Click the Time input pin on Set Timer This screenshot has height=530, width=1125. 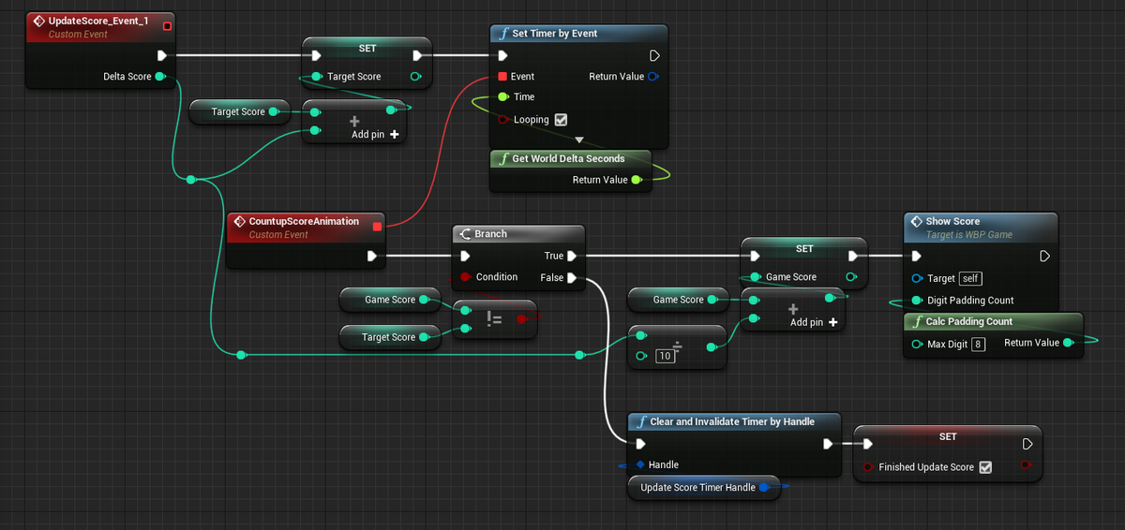[503, 97]
